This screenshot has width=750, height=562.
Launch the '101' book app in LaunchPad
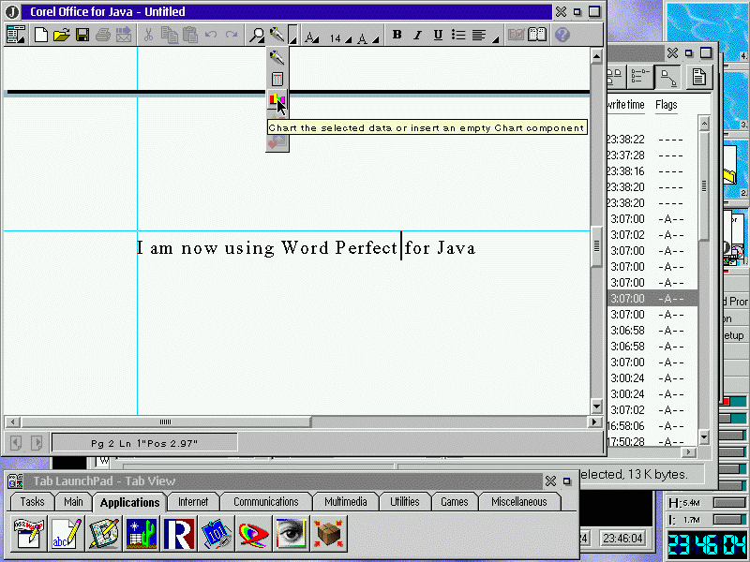(x=217, y=533)
